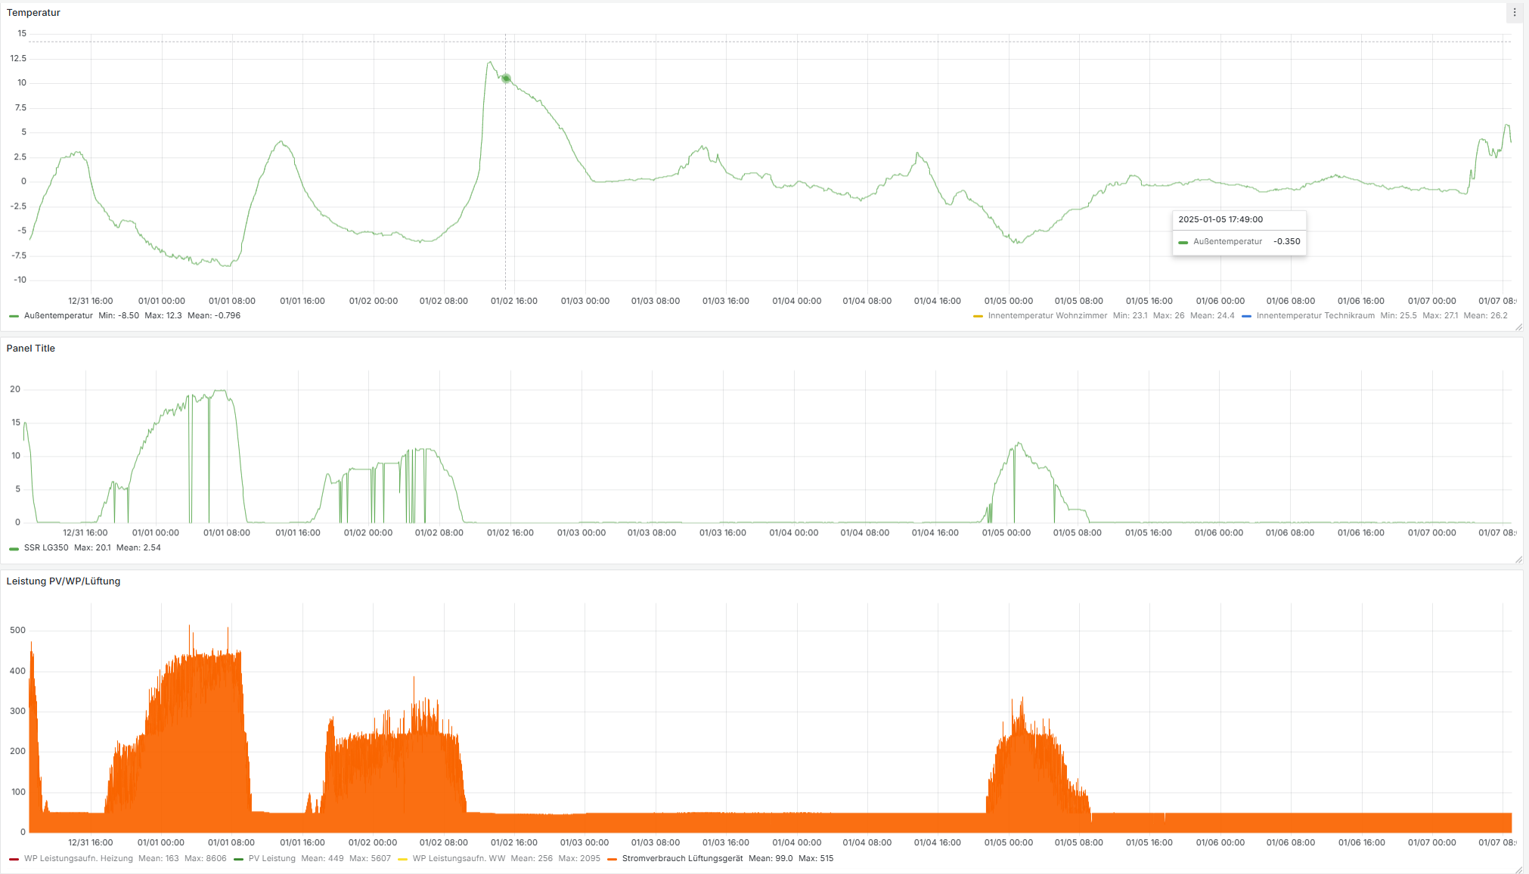This screenshot has width=1529, height=874.
Task: Click the Leistung panel resize handle
Action: 1518,870
